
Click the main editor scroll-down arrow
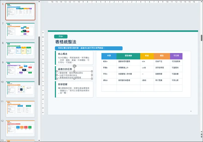pyautogui.click(x=201, y=132)
